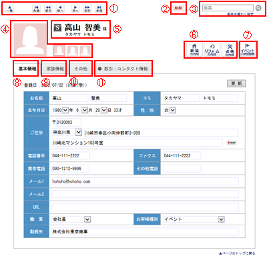
Task: Click the empty その他電話 field
Action: pyautogui.click(x=182, y=169)
